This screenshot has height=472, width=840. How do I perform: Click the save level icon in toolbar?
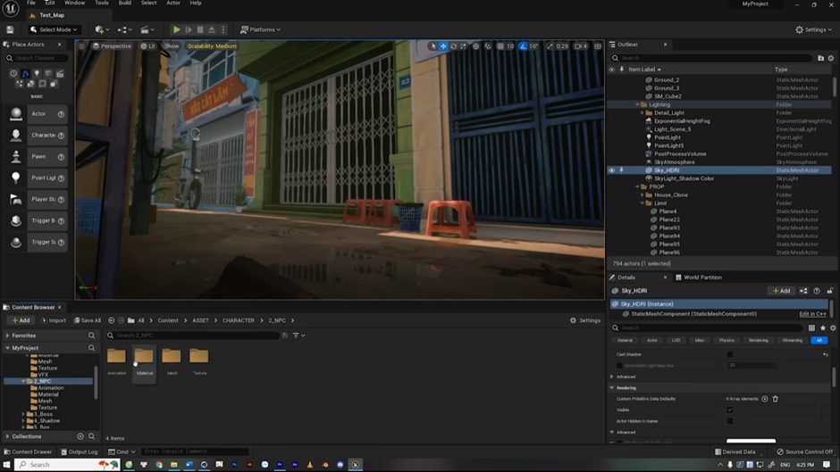pyautogui.click(x=11, y=29)
